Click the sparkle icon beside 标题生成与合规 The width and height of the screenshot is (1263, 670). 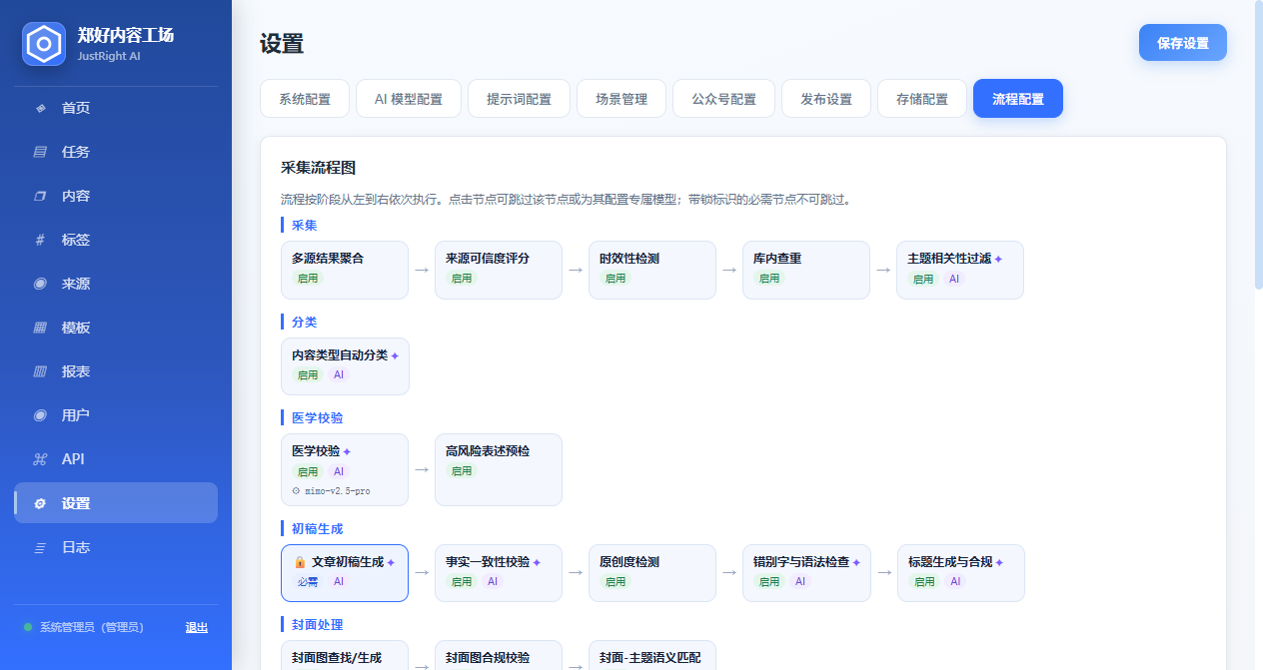point(999,563)
